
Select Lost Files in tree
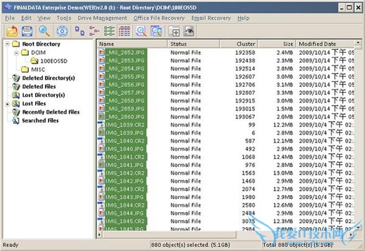(x=34, y=103)
